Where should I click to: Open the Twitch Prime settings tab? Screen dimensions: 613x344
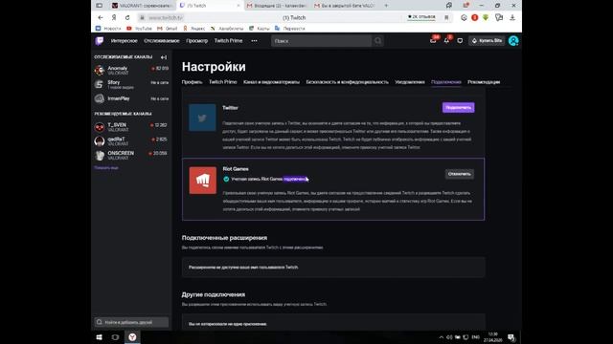point(223,82)
